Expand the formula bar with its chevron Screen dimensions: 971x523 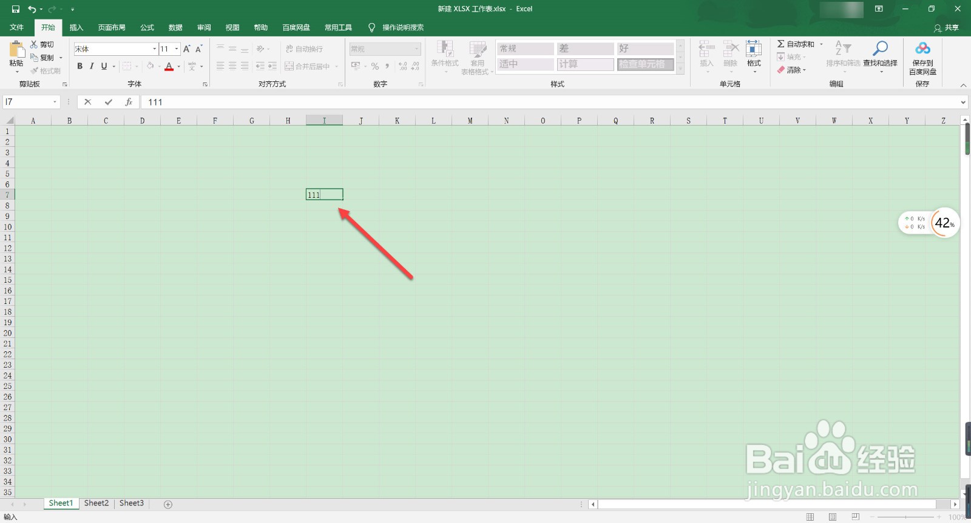[x=963, y=102]
